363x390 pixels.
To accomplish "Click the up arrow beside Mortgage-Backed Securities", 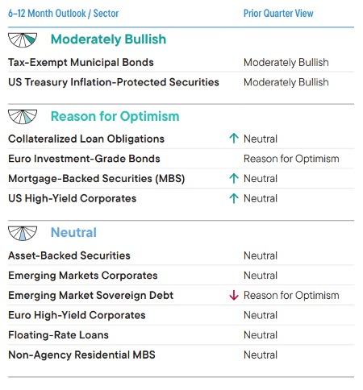I will [x=234, y=178].
